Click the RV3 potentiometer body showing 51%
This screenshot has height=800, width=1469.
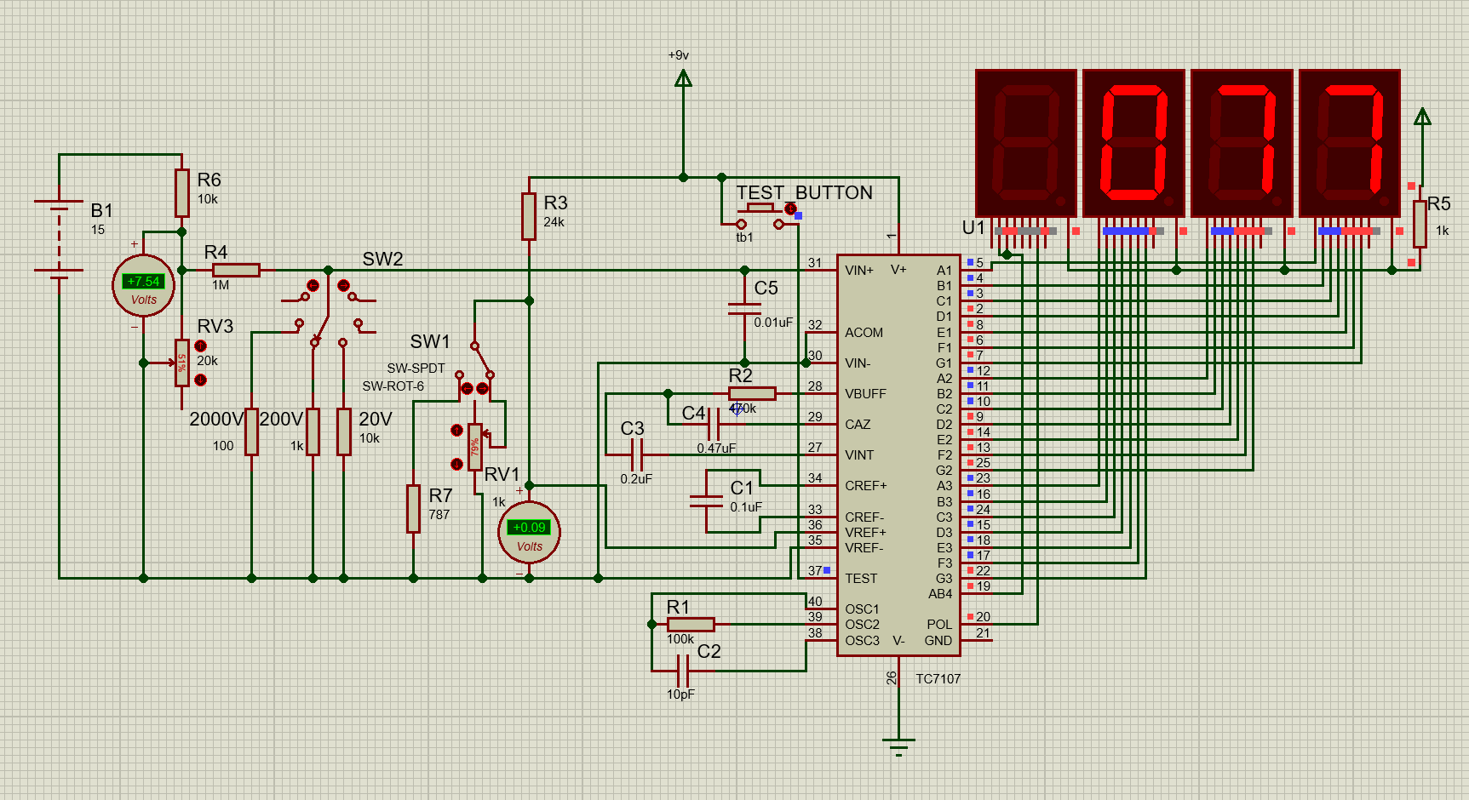(182, 363)
